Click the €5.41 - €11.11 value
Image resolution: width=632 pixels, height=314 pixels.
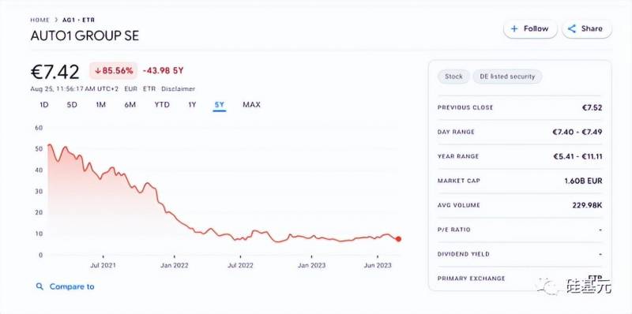[577, 156]
